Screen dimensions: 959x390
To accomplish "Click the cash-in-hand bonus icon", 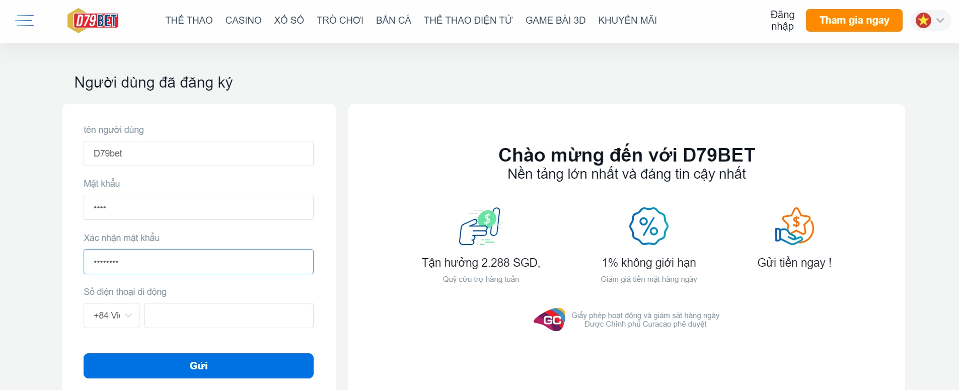I will (480, 227).
